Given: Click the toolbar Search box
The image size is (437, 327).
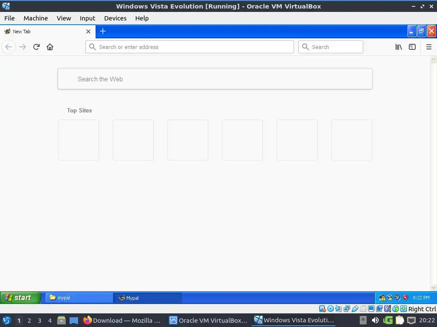Looking at the screenshot, I should click(331, 47).
